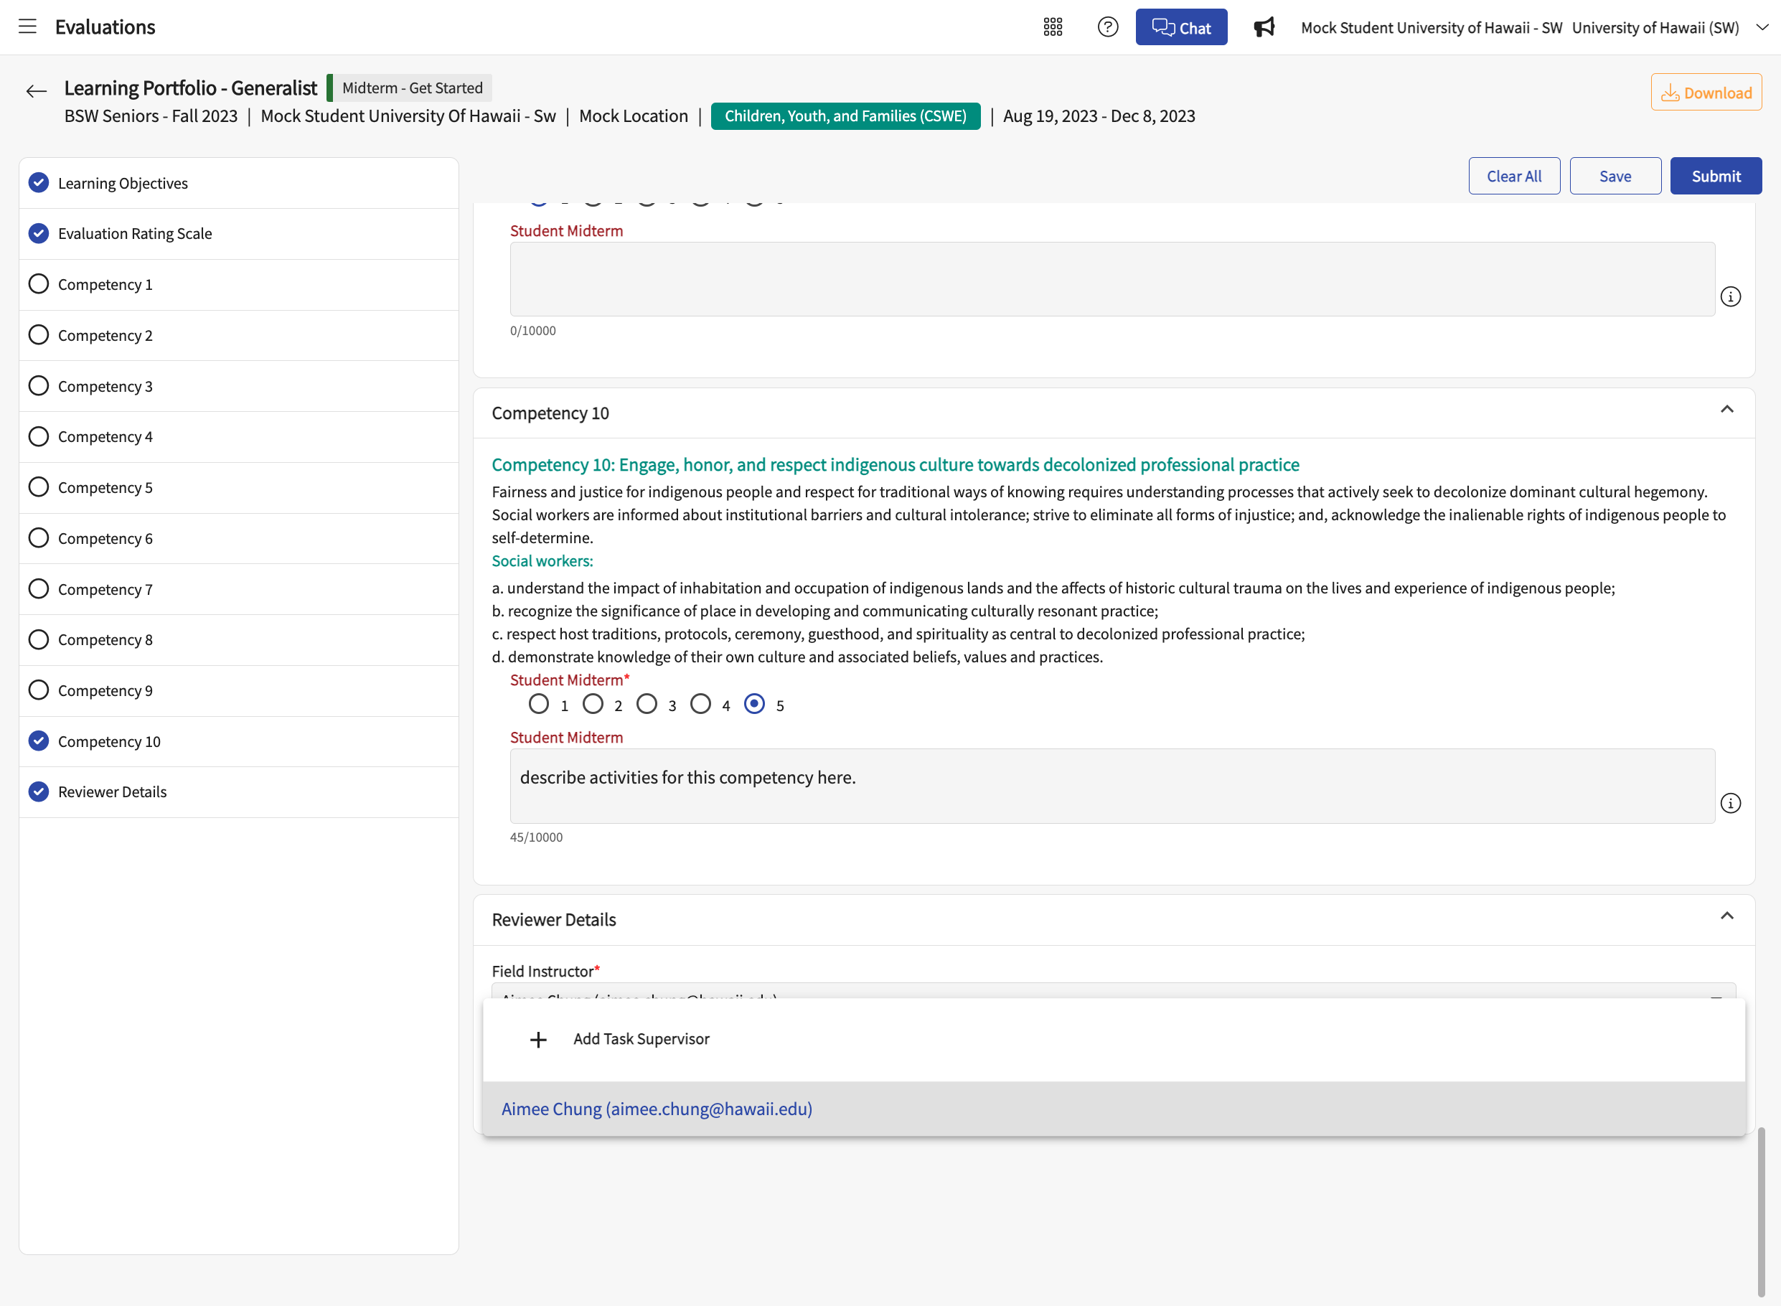
Task: Go to Competency 2 in sidebar
Action: [x=239, y=335]
